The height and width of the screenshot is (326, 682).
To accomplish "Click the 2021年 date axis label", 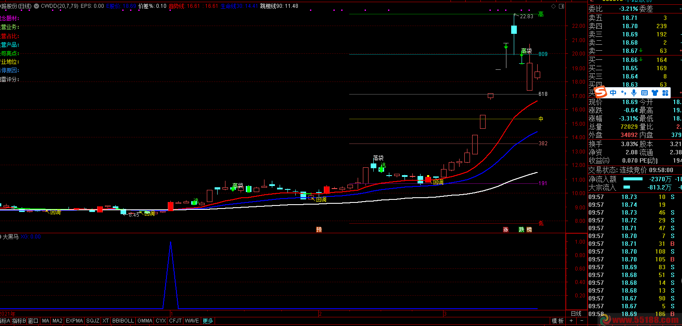I will (8, 314).
